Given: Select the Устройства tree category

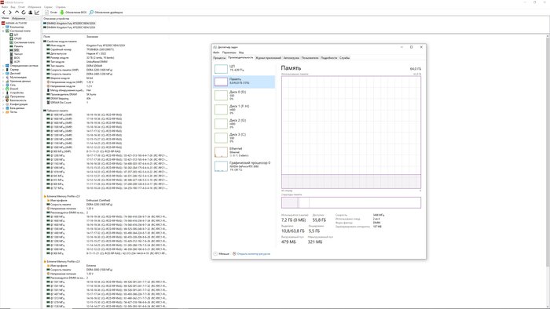Looking at the screenshot, I should pyautogui.click(x=14, y=93).
